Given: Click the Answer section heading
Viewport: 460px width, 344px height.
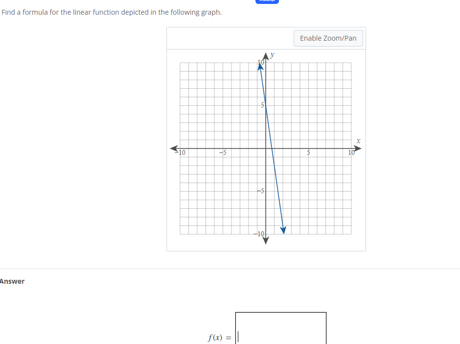Looking at the screenshot, I should [x=12, y=281].
